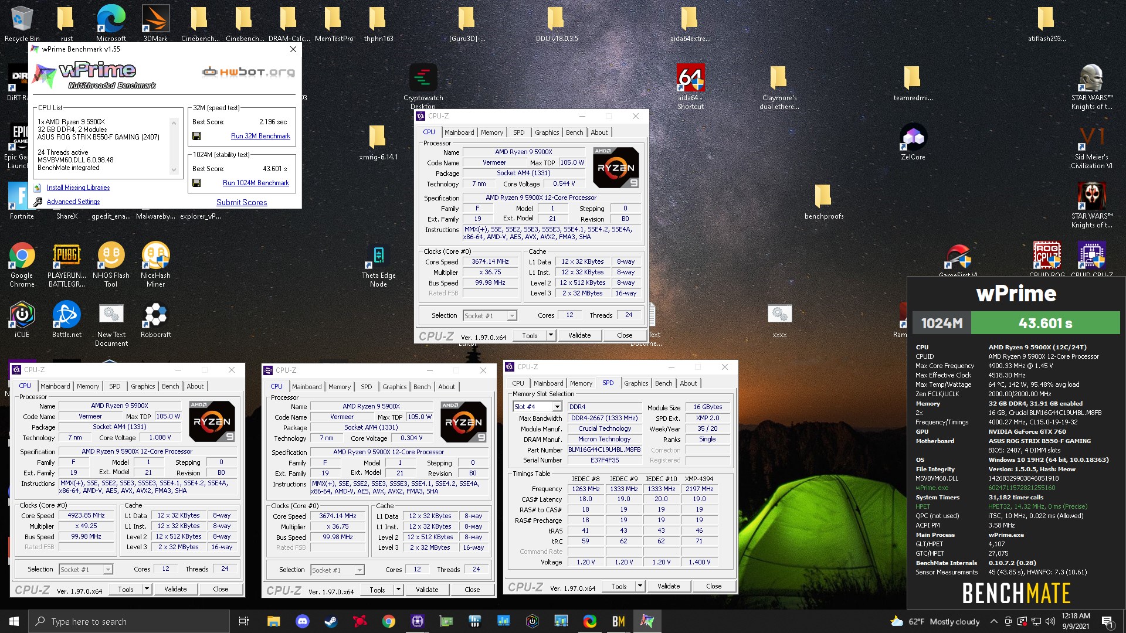
Task: Launch ZelCore from the desktop
Action: coord(913,142)
